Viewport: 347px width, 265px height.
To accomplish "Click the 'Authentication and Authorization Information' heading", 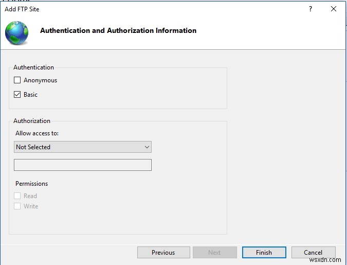I will [x=118, y=30].
